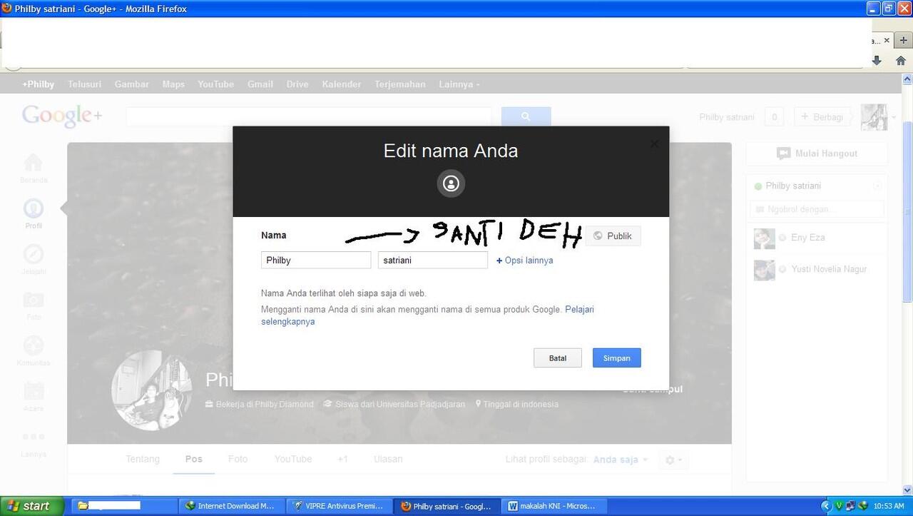Open Pelajari selengkapnya link
Viewport: 913px width, 516px height.
pos(579,309)
